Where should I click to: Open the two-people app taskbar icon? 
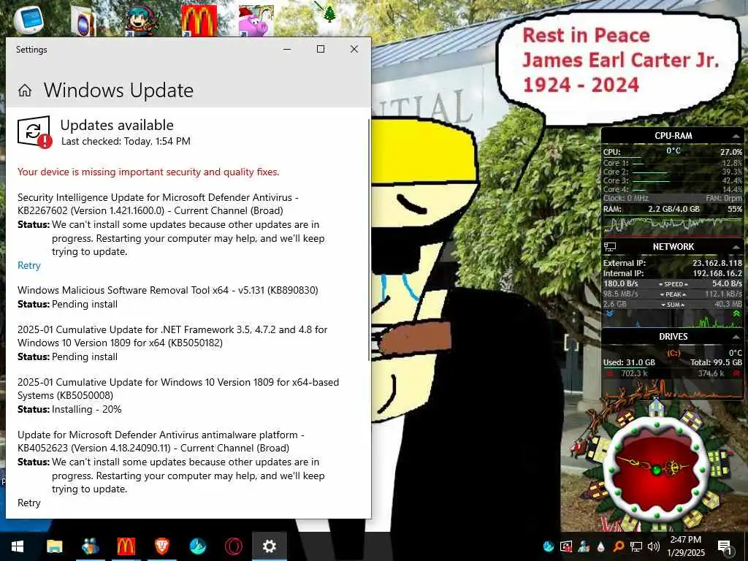point(90,546)
